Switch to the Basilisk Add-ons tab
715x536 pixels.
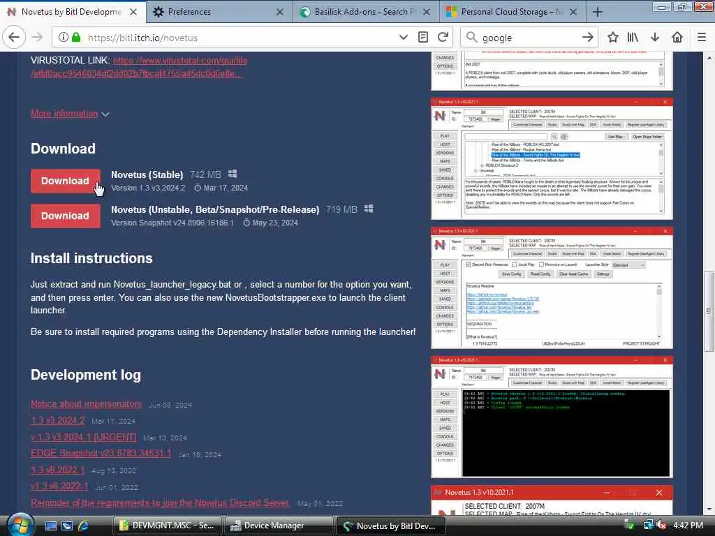[x=366, y=12]
